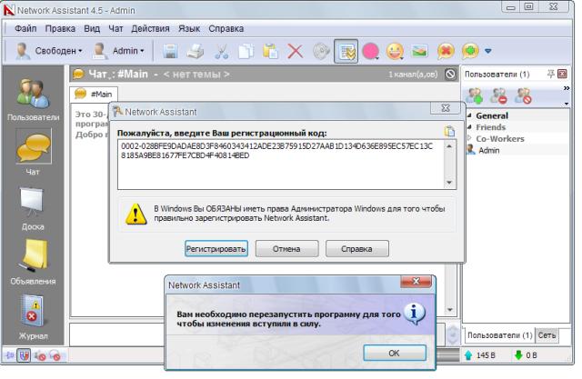Viewport: 582px width, 379px height.
Task: Open the Пользователи sidebar section
Action: (33, 99)
